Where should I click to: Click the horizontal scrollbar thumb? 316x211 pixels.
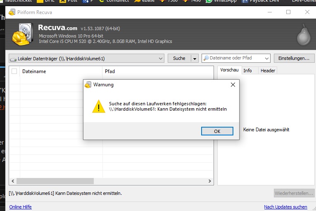coord(55,181)
